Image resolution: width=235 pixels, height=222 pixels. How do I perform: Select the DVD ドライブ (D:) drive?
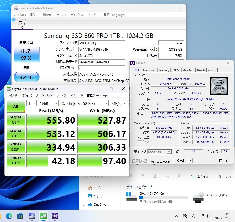[210, 198]
